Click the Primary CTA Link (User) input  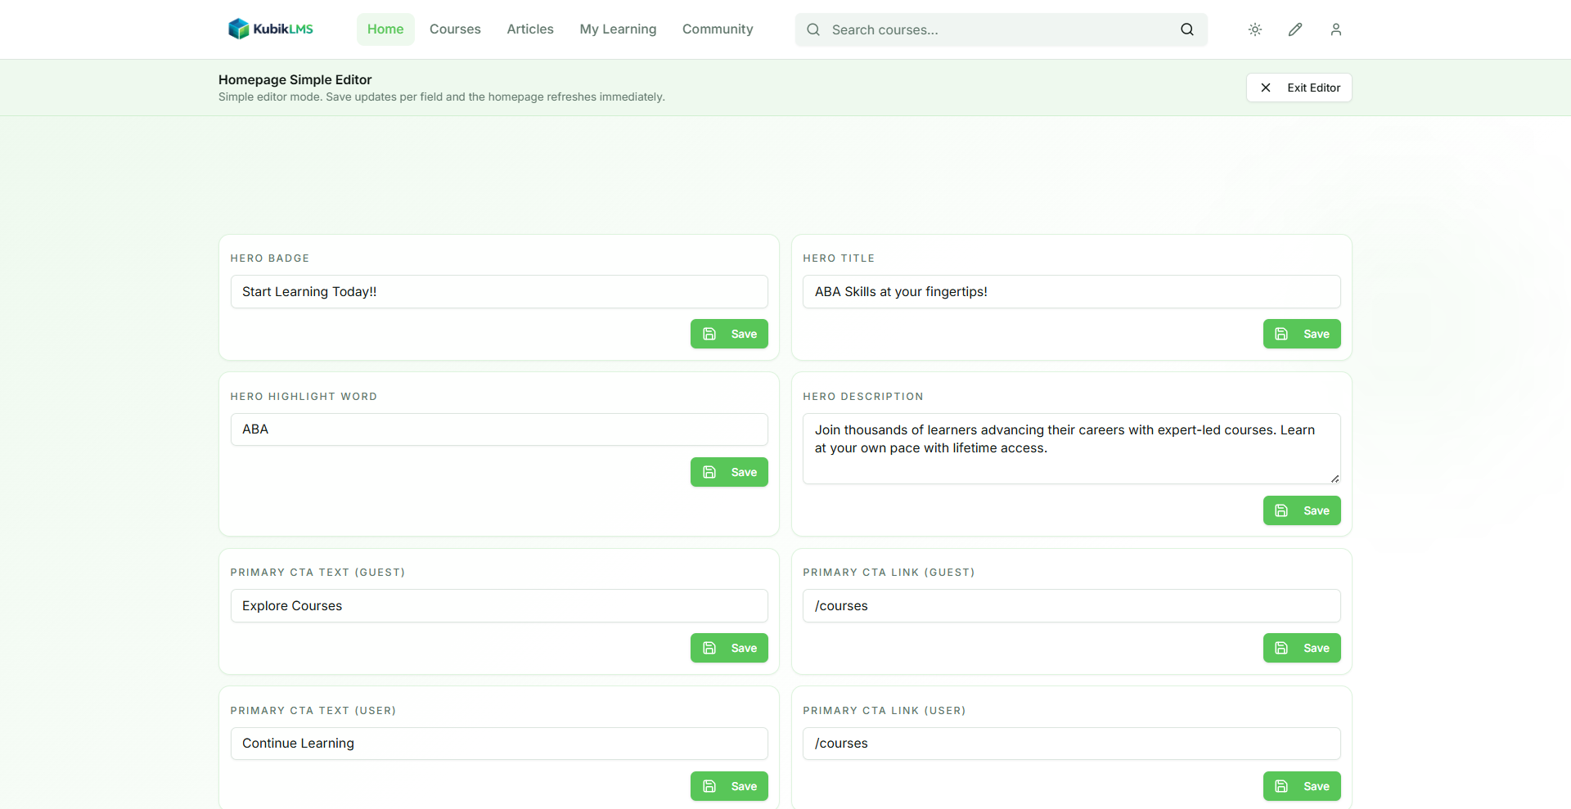[1072, 744]
